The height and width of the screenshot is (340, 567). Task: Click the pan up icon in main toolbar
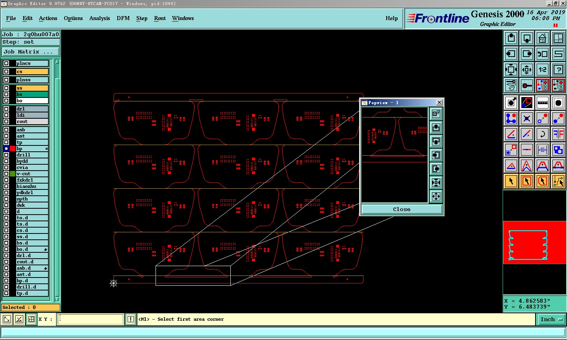pyautogui.click(x=511, y=38)
